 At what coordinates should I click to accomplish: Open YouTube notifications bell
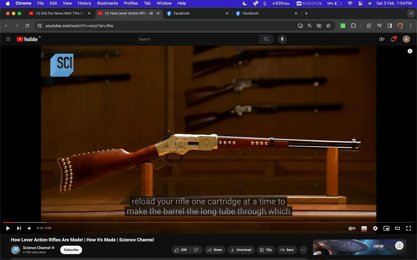[x=393, y=39]
